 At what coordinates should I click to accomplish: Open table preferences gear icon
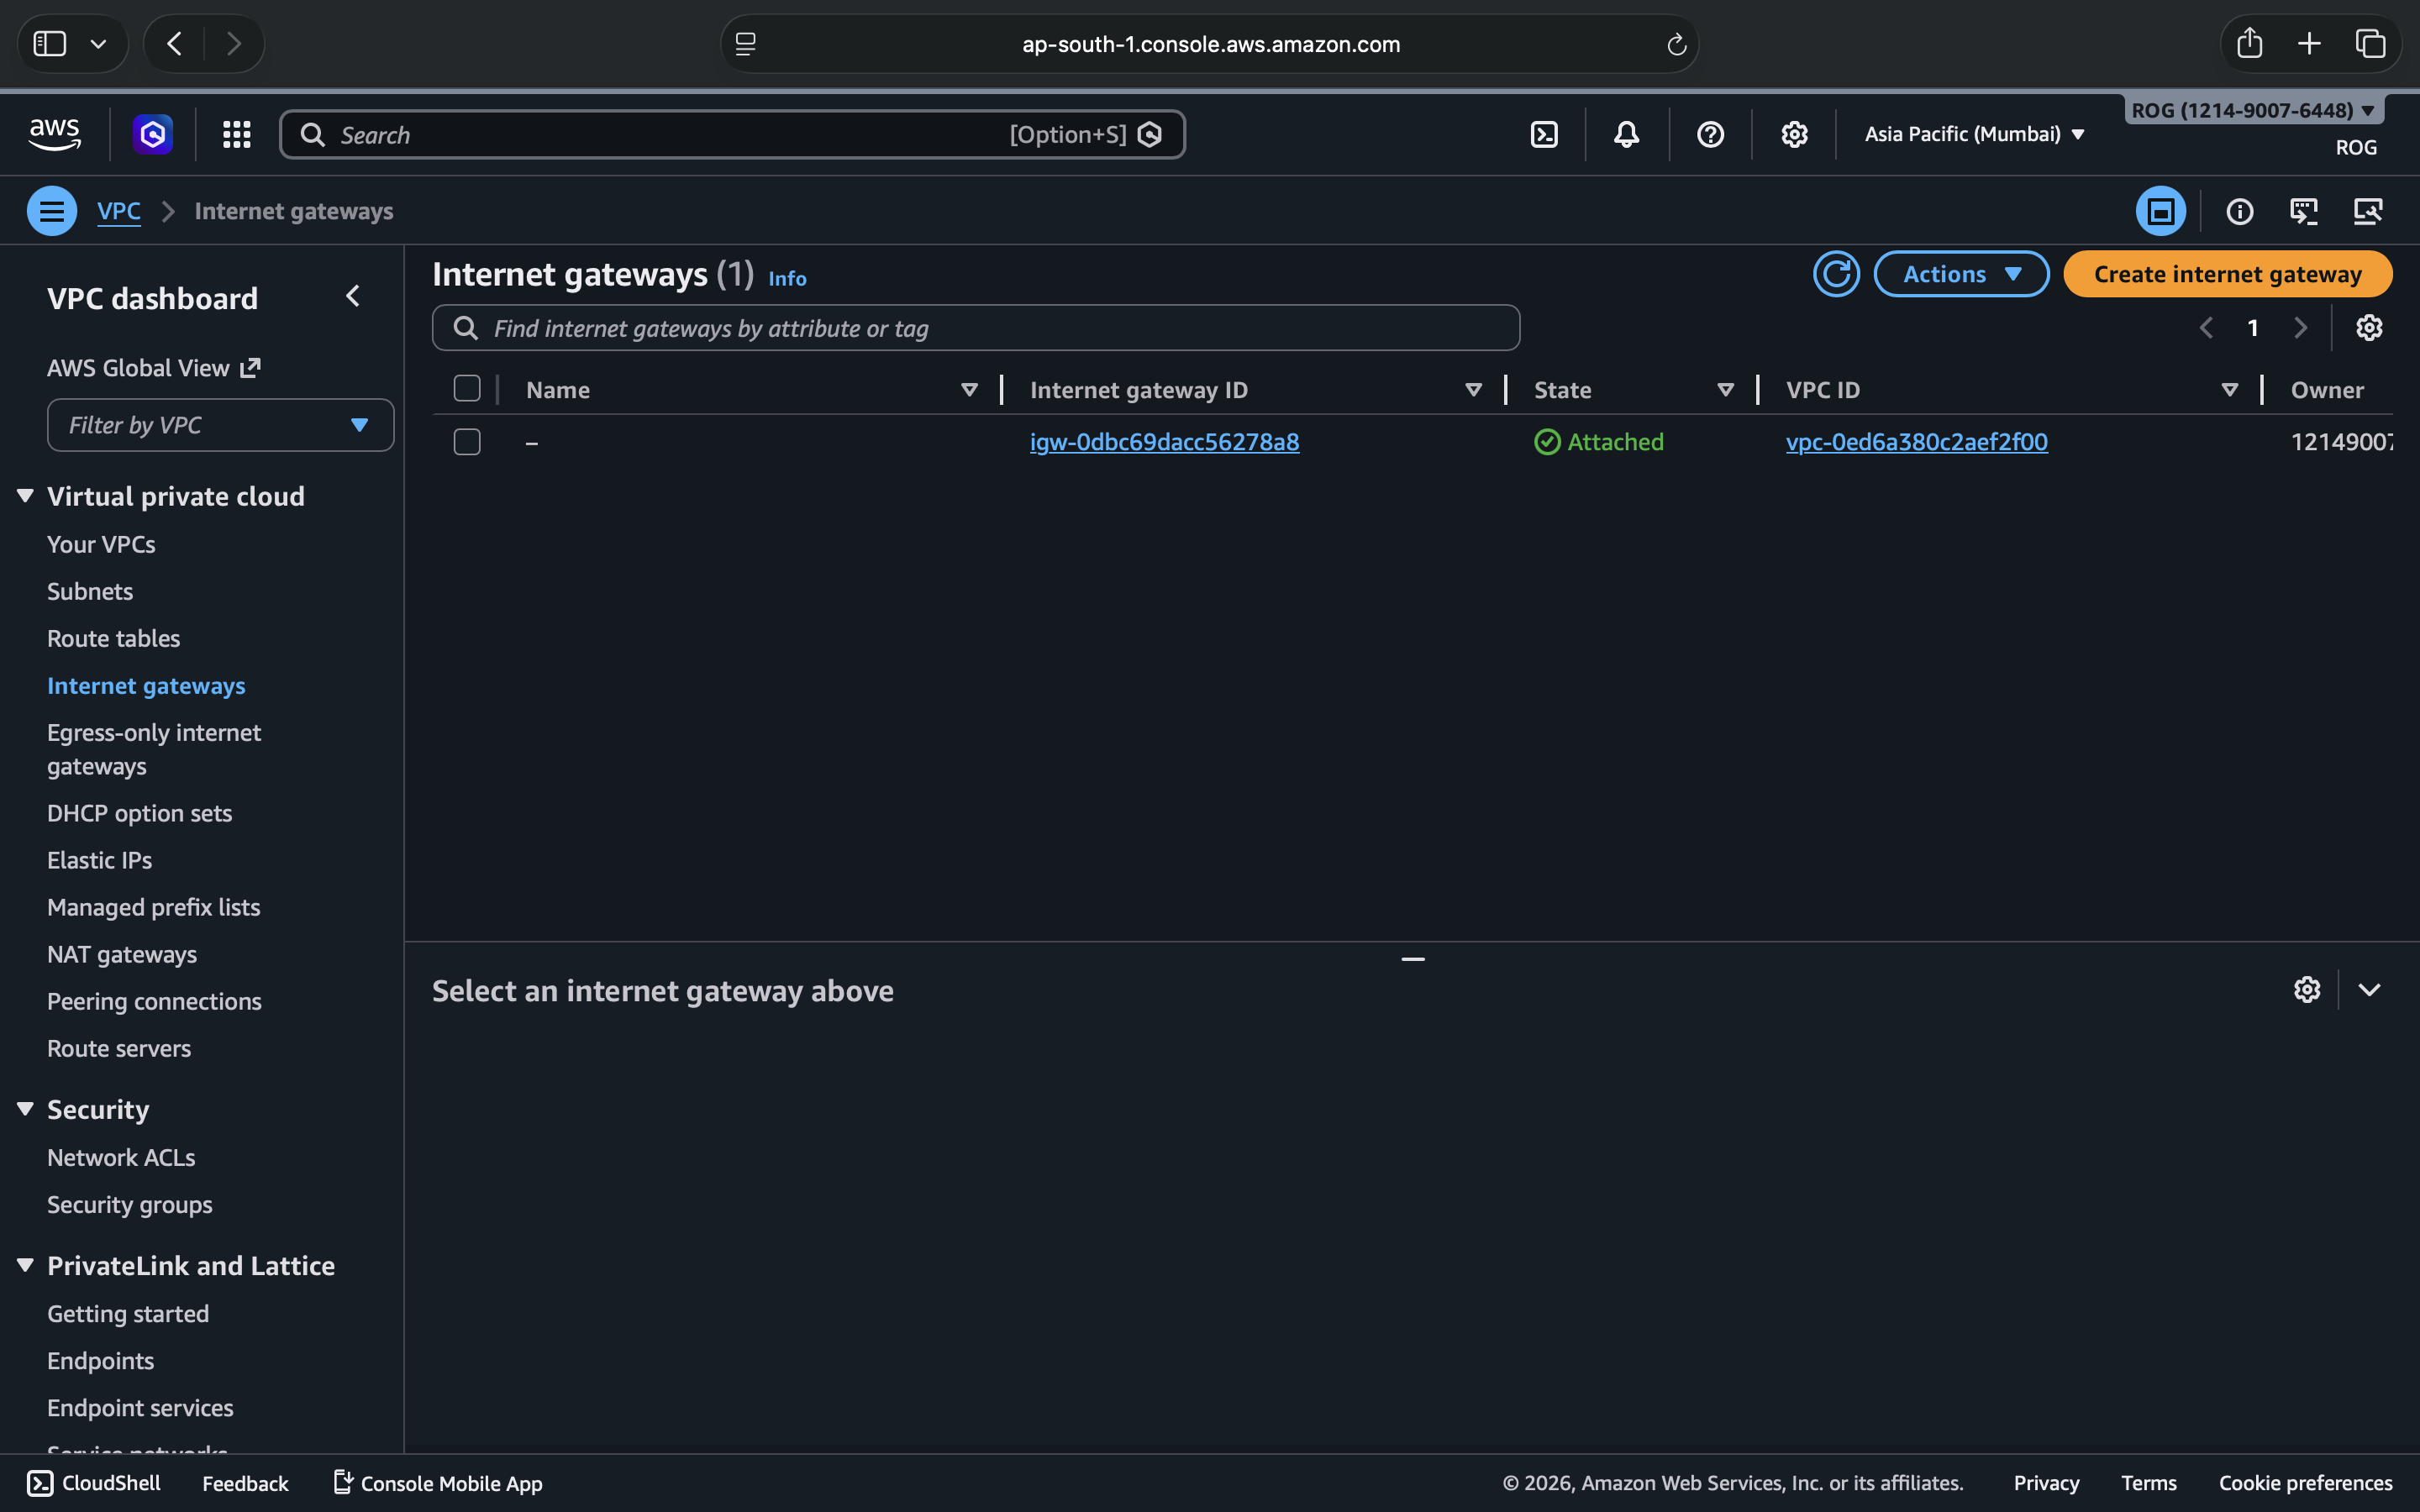click(x=2368, y=328)
